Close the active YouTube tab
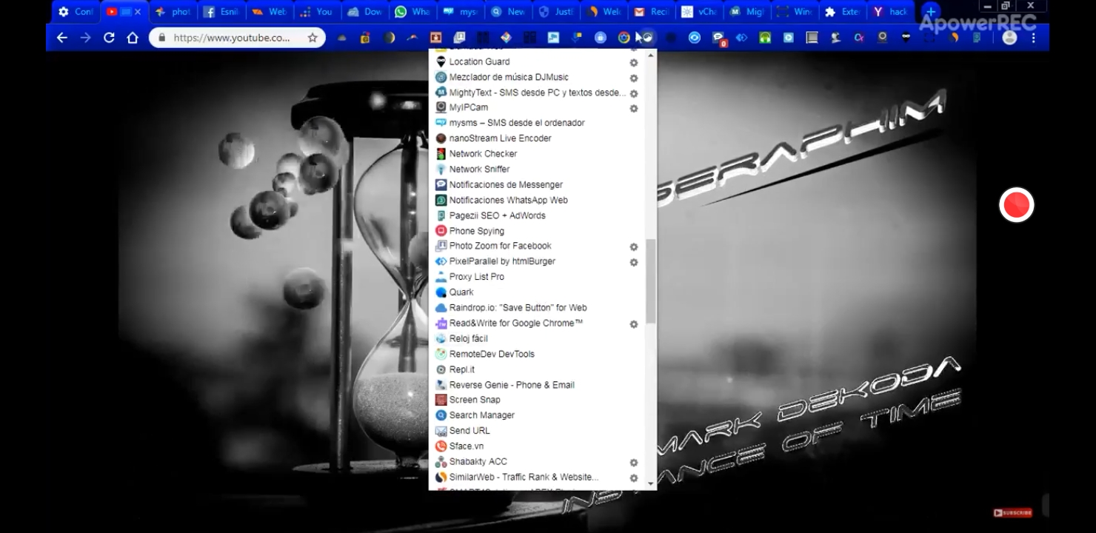Image resolution: width=1096 pixels, height=533 pixels. (138, 12)
